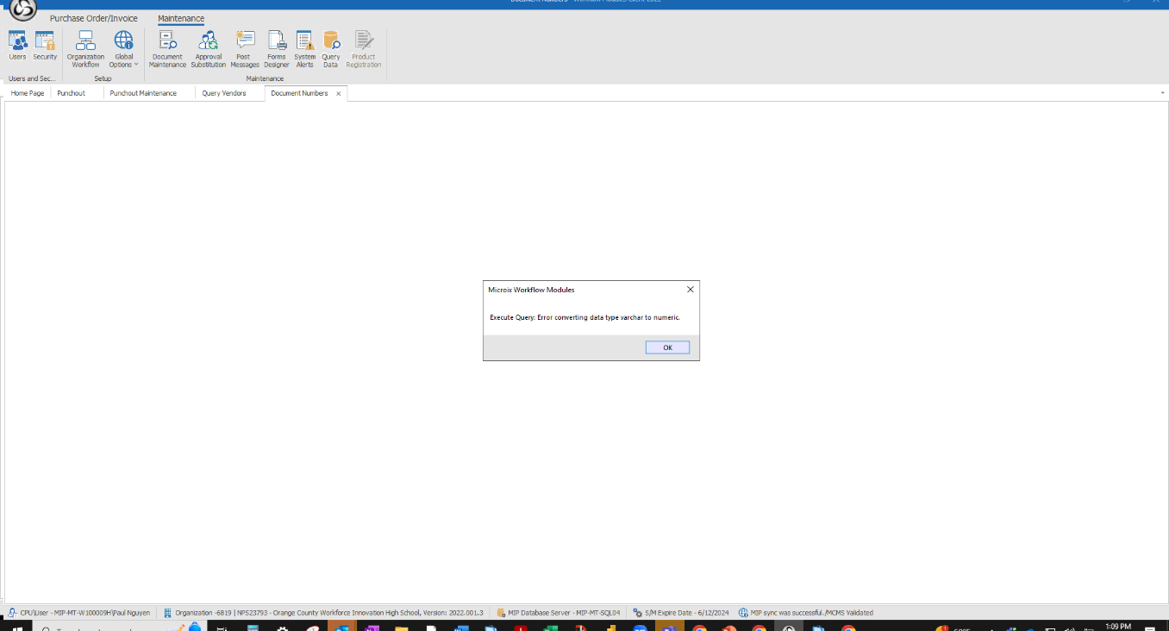1169x631 pixels.
Task: Open the Security settings icon
Action: pos(45,46)
